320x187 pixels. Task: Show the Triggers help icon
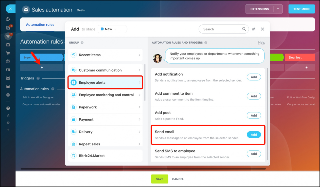click(38, 78)
